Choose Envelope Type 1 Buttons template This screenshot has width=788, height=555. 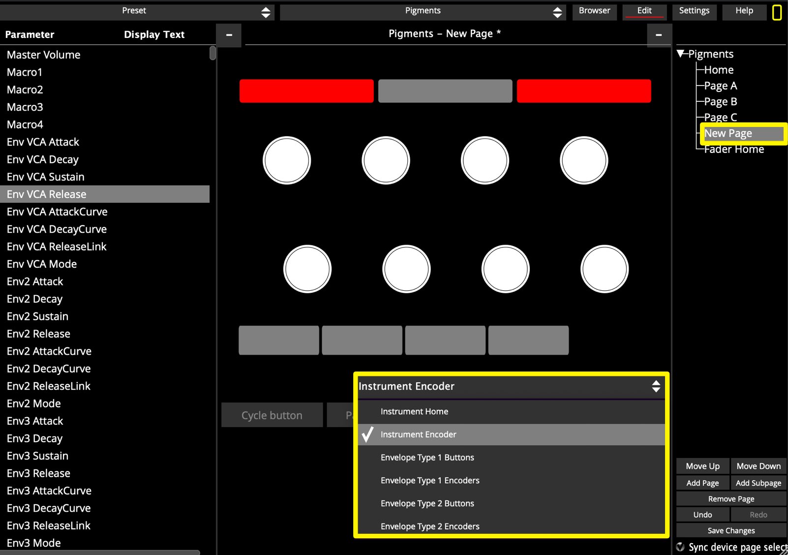[x=511, y=458]
